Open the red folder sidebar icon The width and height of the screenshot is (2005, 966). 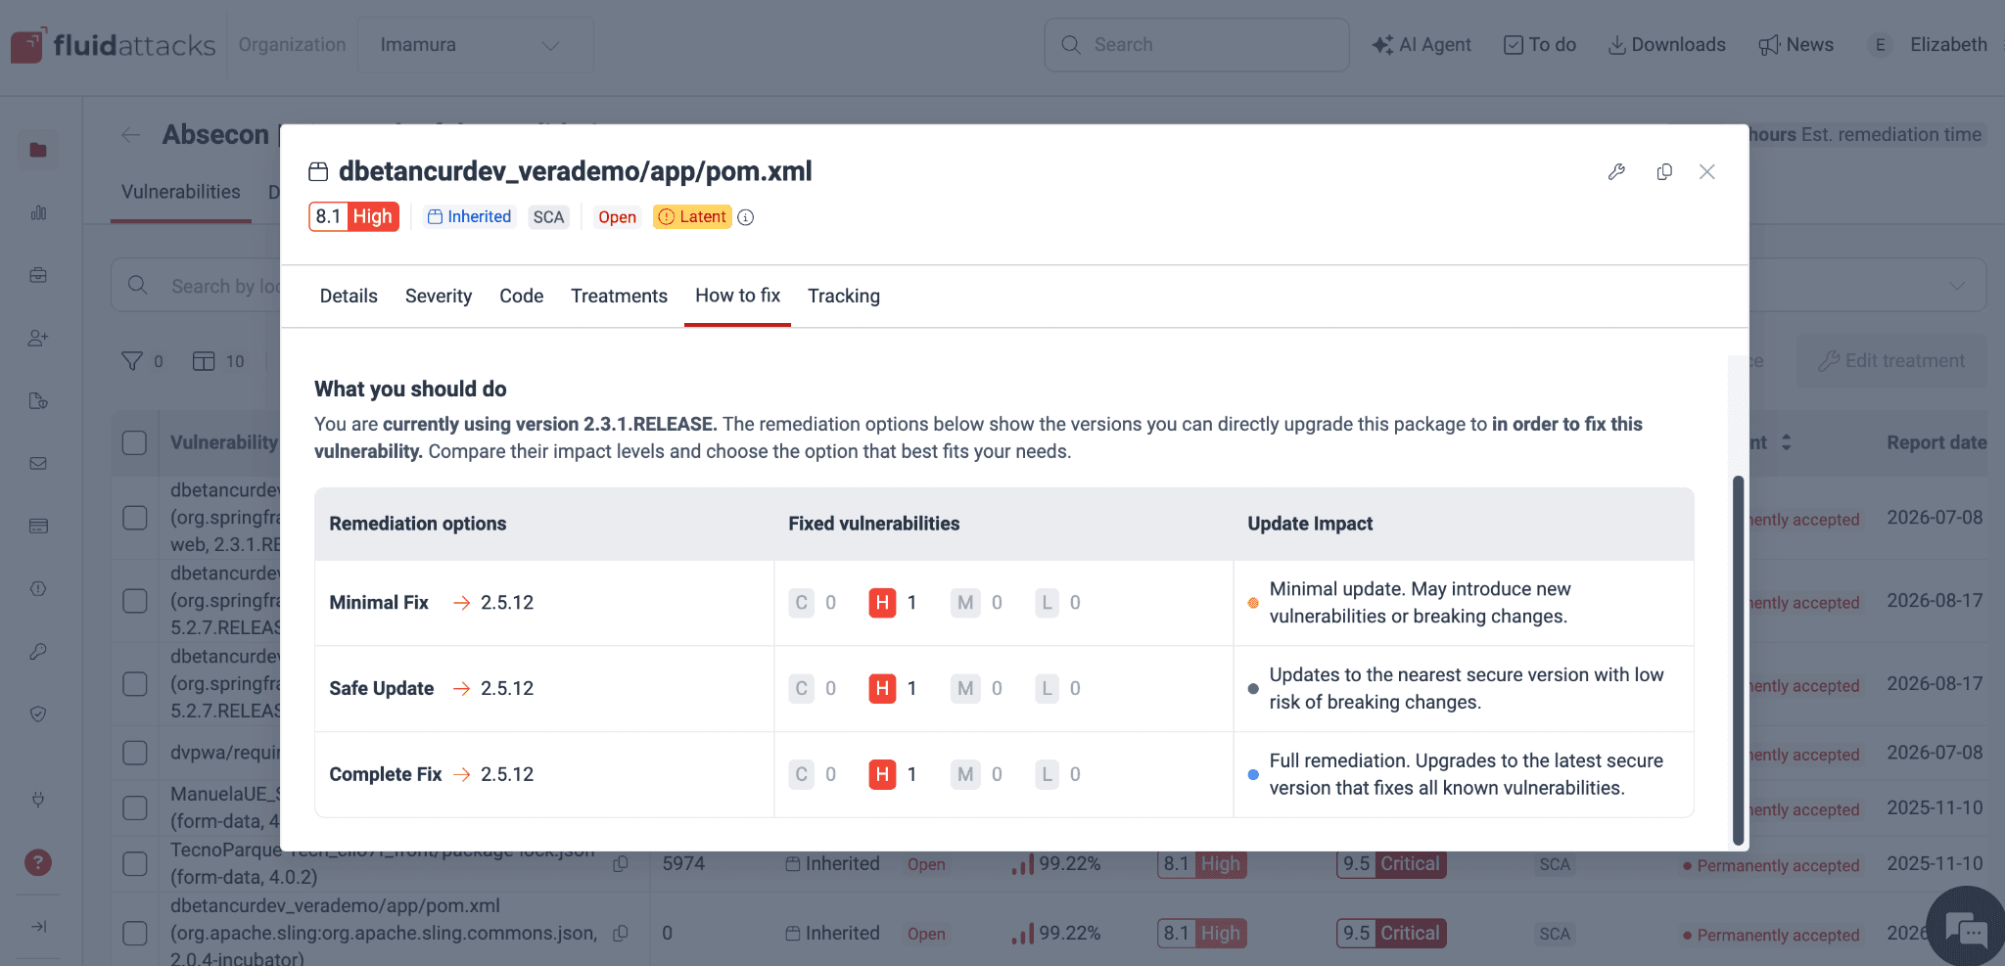click(38, 150)
